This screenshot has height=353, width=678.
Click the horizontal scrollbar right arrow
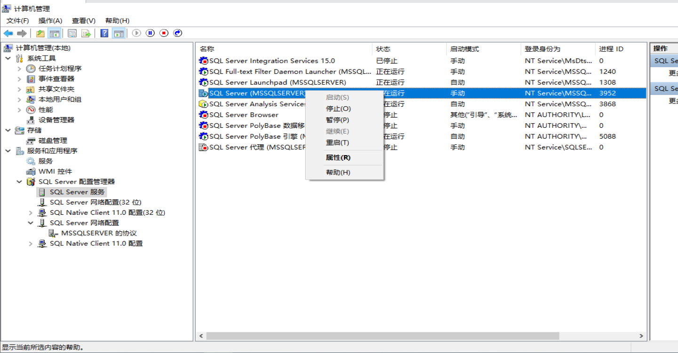pos(642,336)
